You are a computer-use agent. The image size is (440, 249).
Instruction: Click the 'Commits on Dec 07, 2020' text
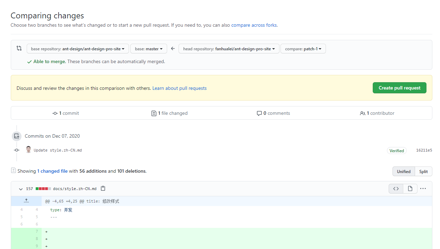click(x=52, y=136)
